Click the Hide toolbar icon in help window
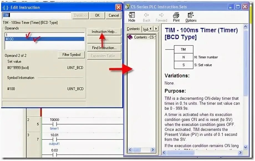 click(132, 17)
